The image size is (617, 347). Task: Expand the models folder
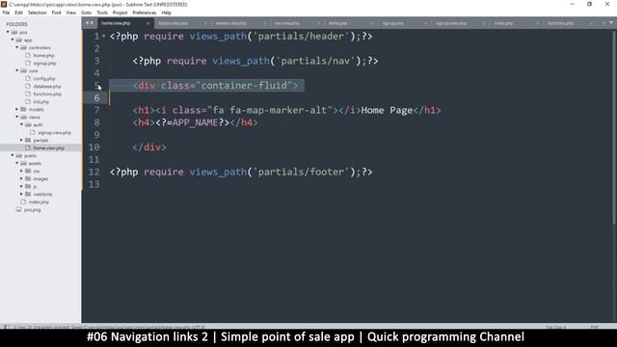click(x=17, y=109)
